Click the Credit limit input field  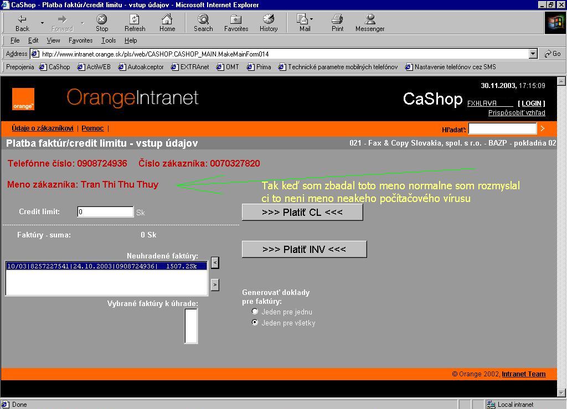(x=105, y=212)
